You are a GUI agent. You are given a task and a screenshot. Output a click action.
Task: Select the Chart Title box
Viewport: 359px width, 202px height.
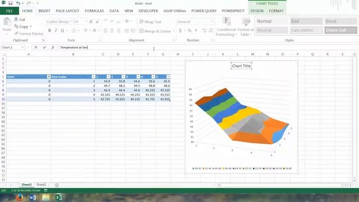pos(241,66)
